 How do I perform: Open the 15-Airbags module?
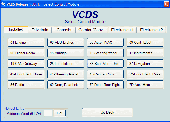click(x=66, y=53)
